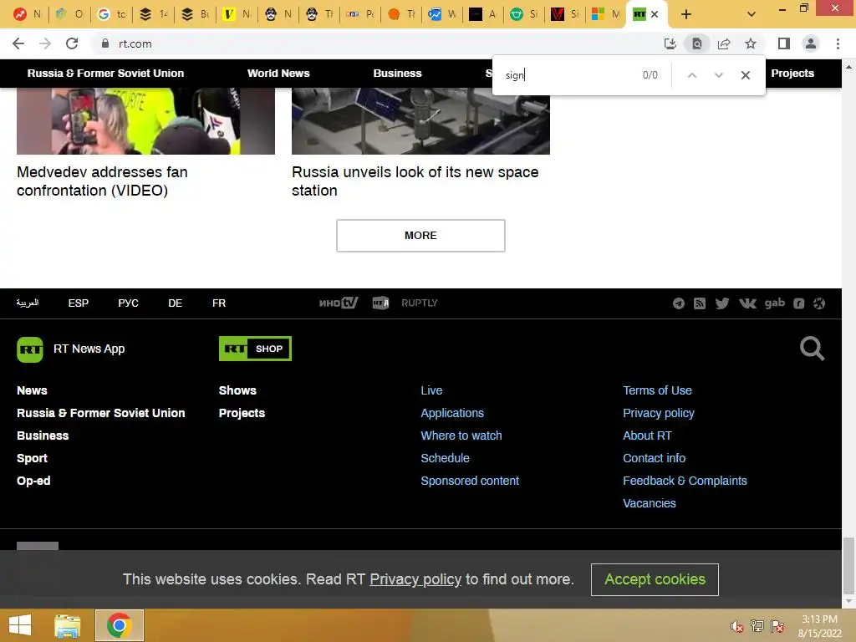Click the Odysee icon in footer
856x642 pixels.
click(x=819, y=303)
